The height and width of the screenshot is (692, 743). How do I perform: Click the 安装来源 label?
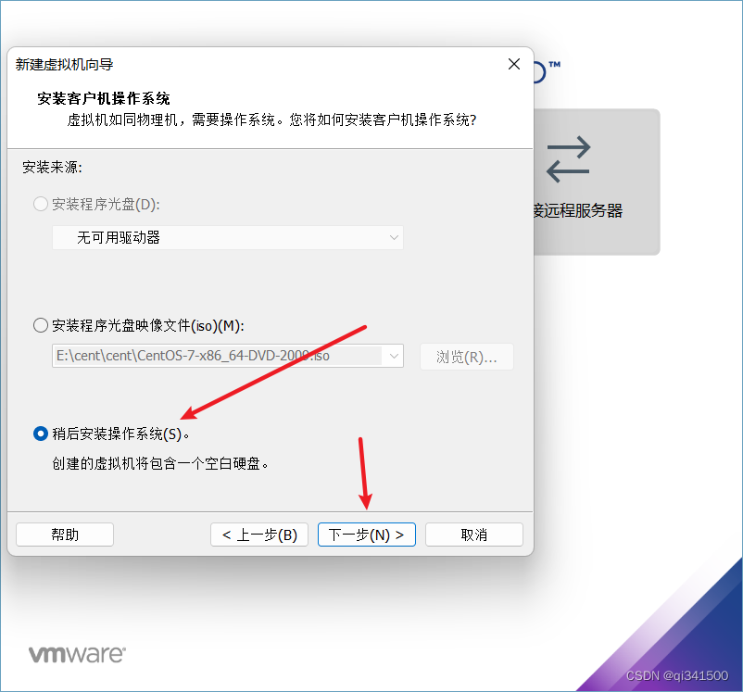point(52,168)
